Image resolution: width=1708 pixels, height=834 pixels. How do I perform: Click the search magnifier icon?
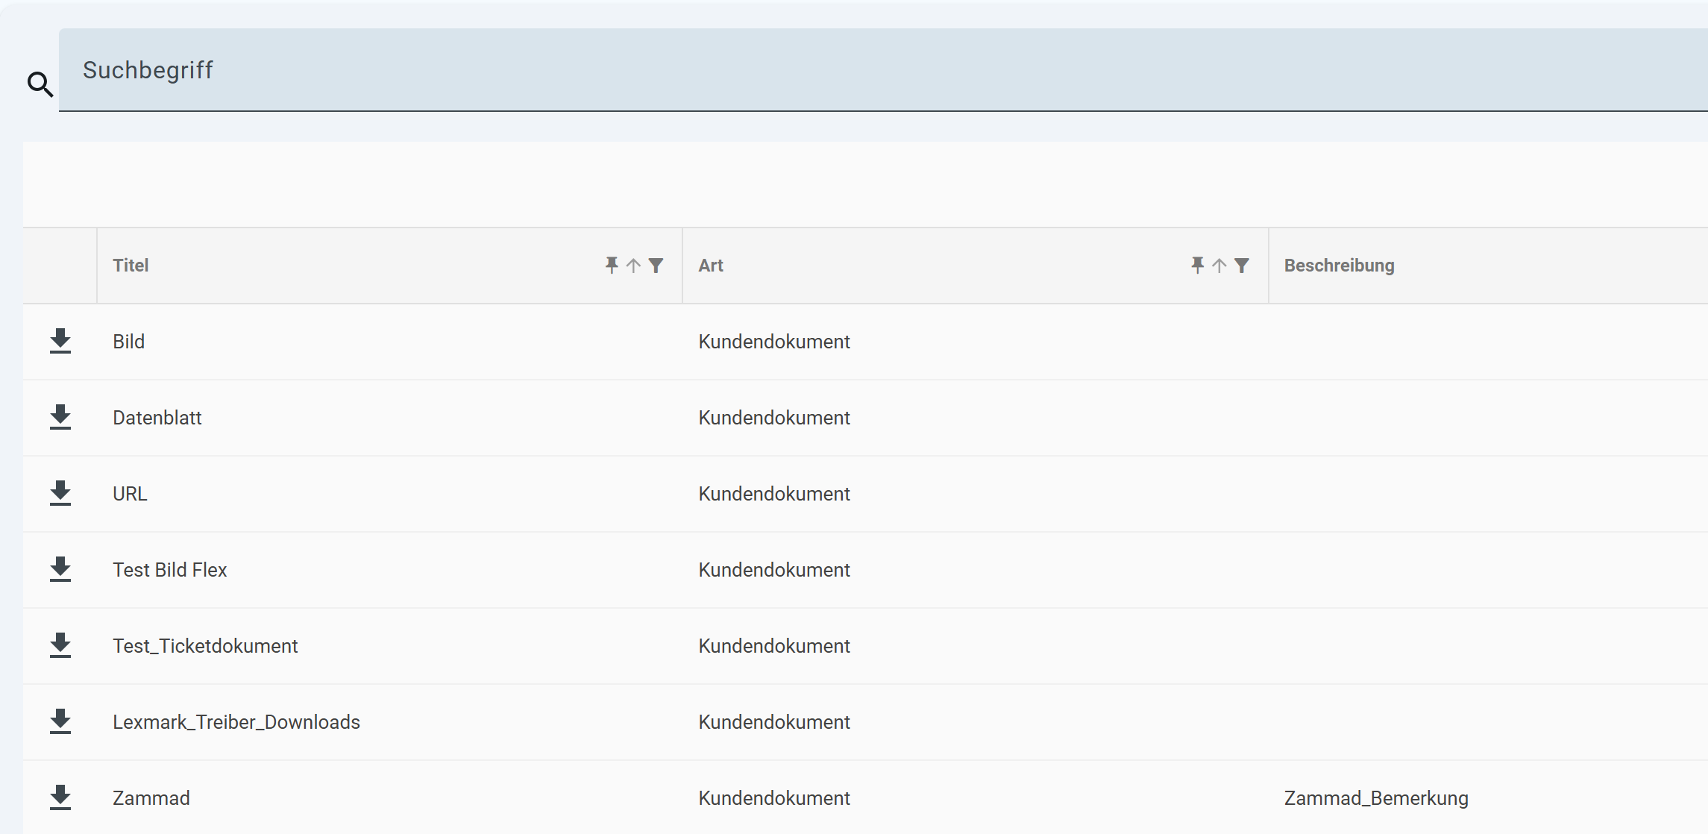40,84
